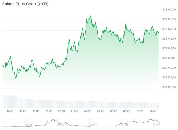Choose 2024 in the range navigator
178x130 pixels.
tap(125, 125)
